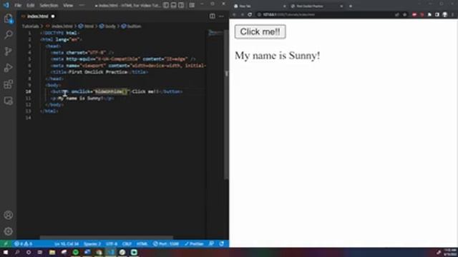The height and width of the screenshot is (257, 458).
Task: Click the notifications icon in status bar
Action: [x=222, y=243]
